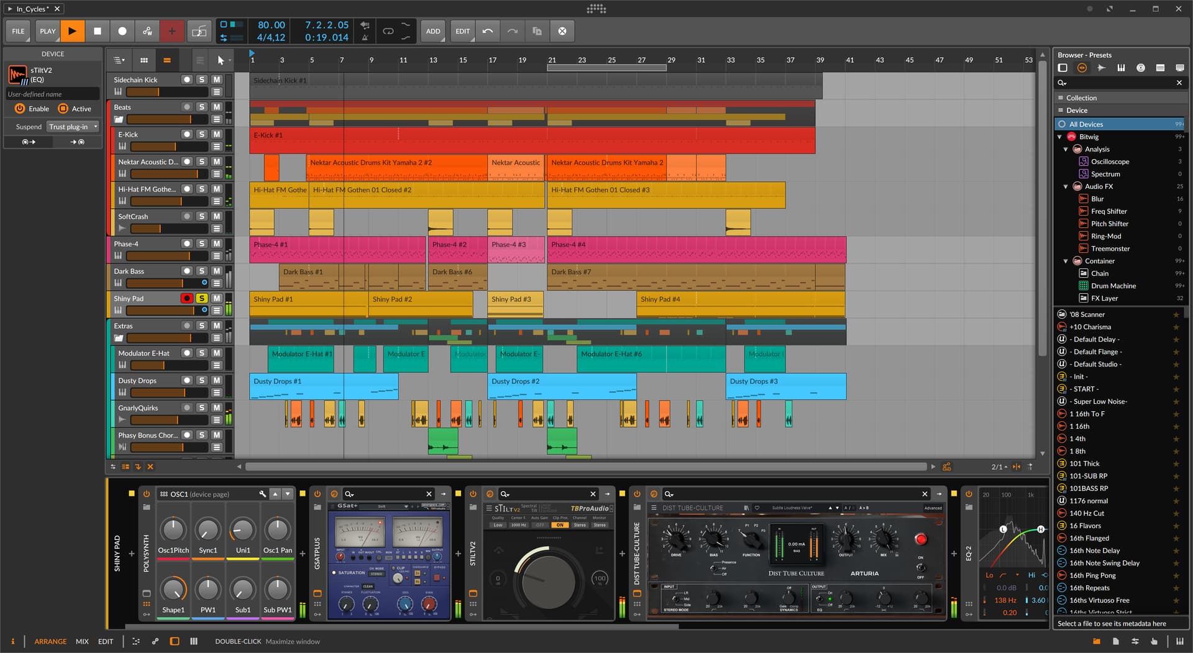Close the browser search with the X icon

point(1179,83)
